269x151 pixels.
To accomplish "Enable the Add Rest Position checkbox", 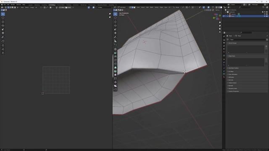I will pyautogui.click(x=228, y=68).
